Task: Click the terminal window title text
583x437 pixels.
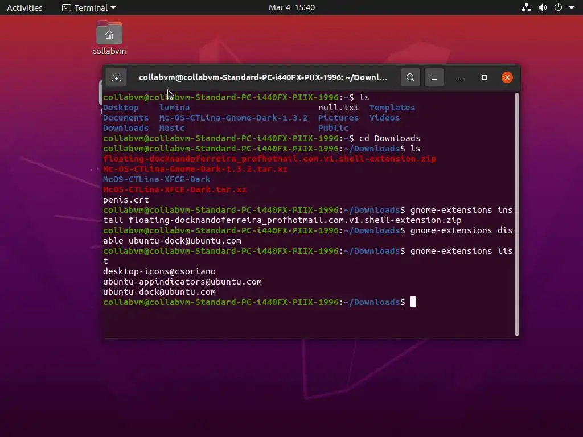Action: [x=263, y=77]
